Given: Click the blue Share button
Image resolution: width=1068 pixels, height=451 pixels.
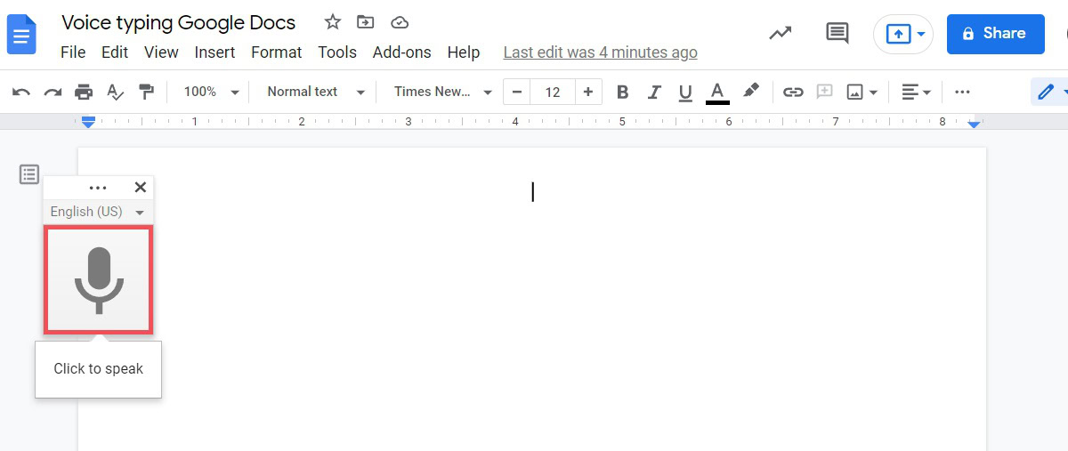Looking at the screenshot, I should pos(995,34).
